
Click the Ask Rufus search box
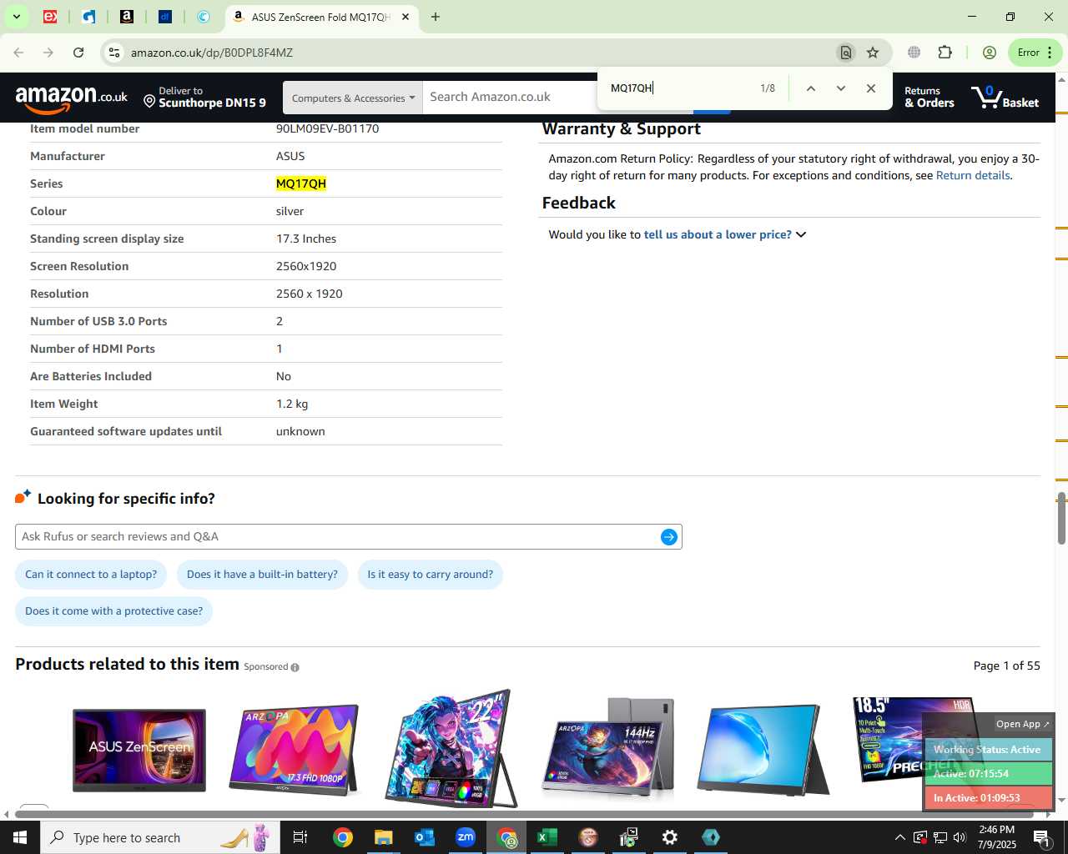pyautogui.click(x=338, y=537)
